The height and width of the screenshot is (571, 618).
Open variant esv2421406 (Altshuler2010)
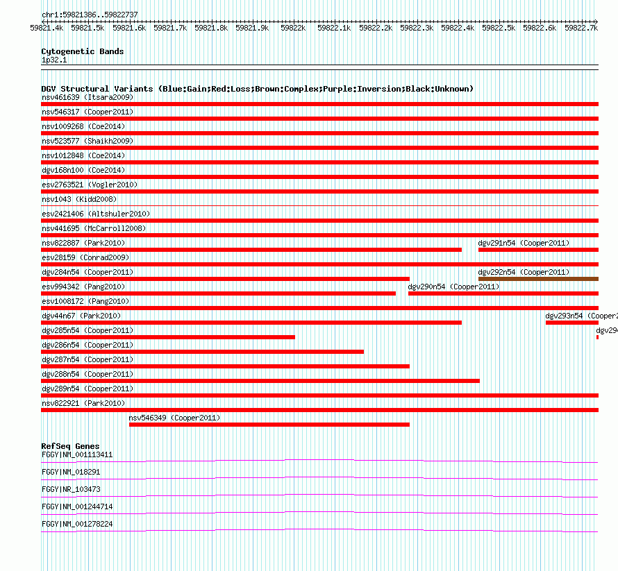pos(96,214)
